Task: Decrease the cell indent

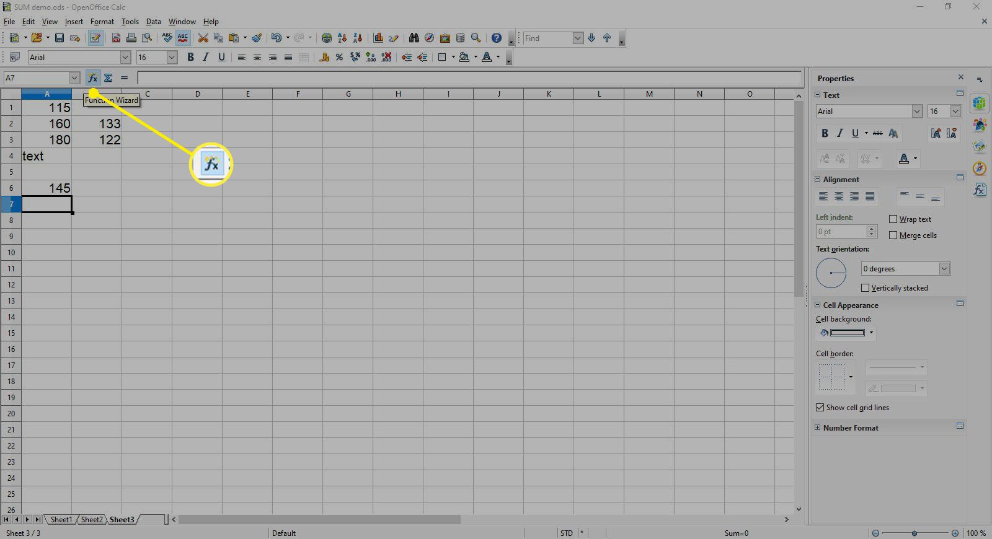Action: point(407,57)
